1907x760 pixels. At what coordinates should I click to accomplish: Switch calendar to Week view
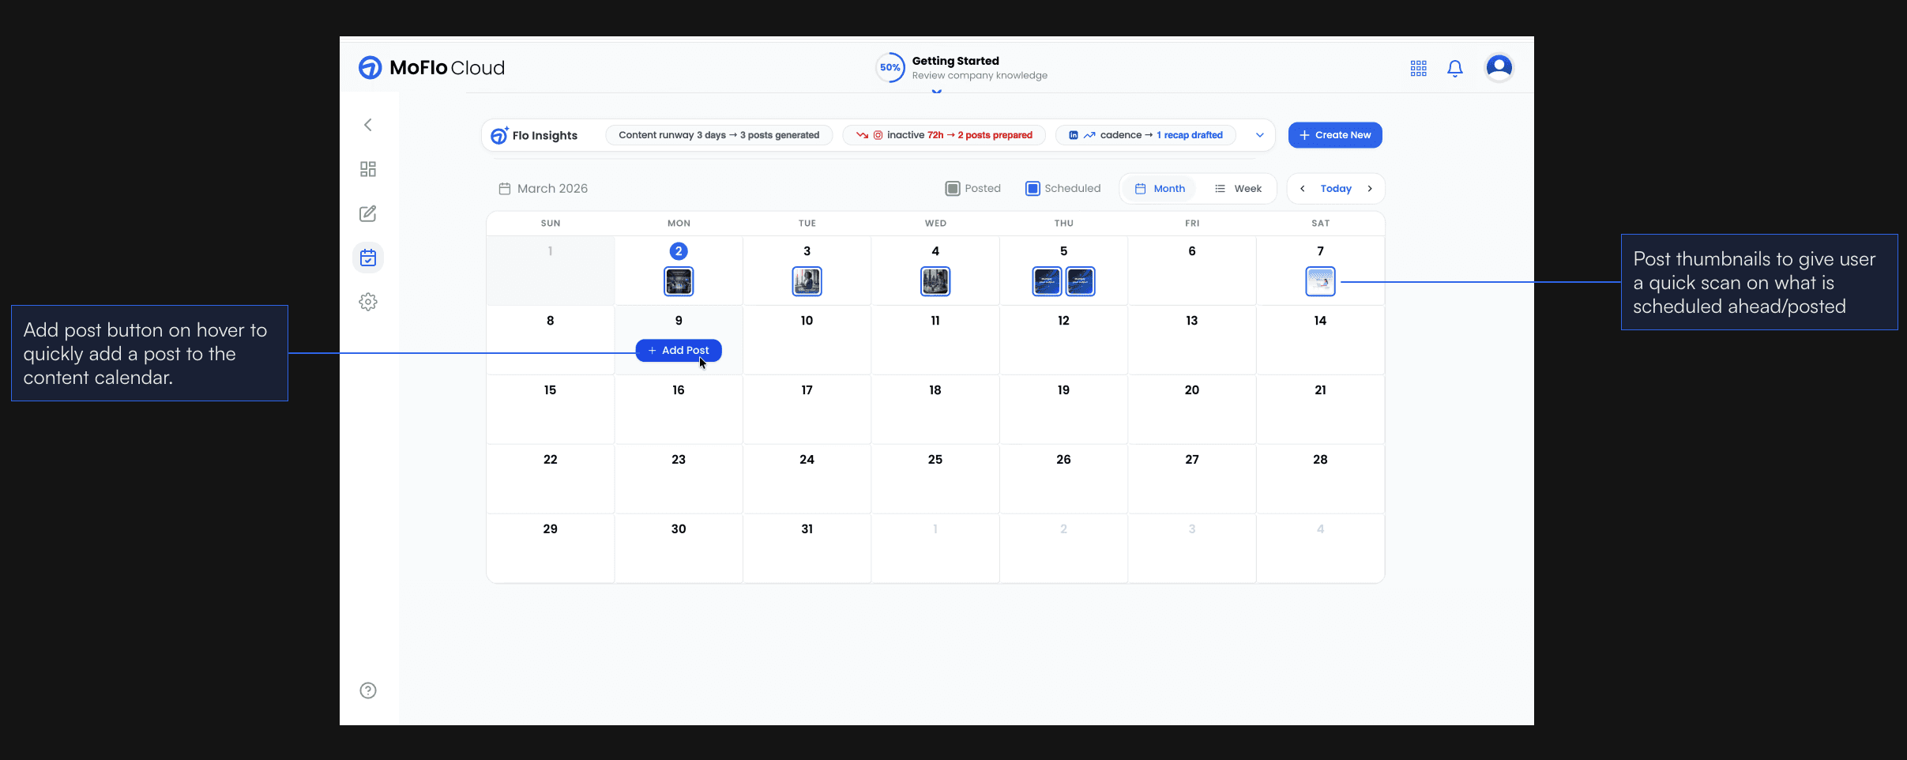(1239, 188)
